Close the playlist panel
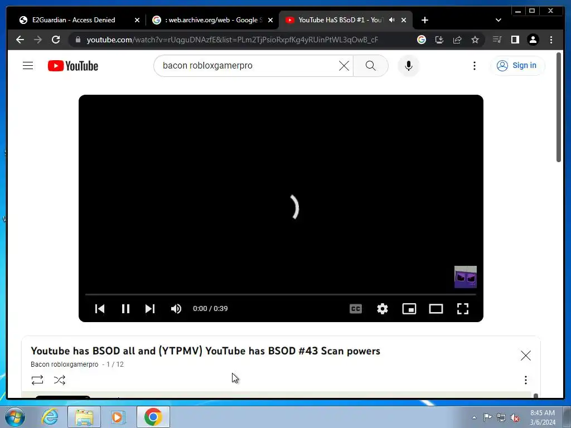Viewport: 571px width, 428px height. [x=525, y=356]
